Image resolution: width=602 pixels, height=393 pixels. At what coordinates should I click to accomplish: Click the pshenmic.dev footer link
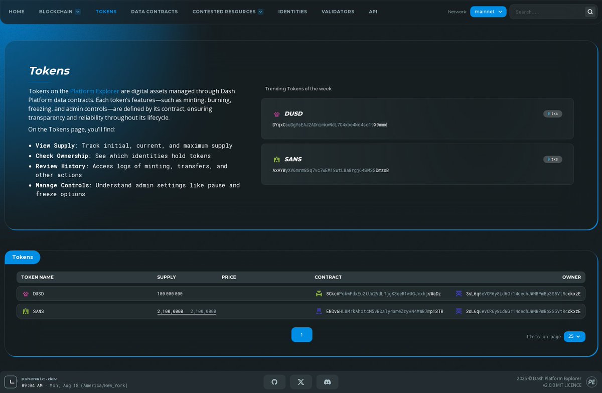(x=39, y=379)
